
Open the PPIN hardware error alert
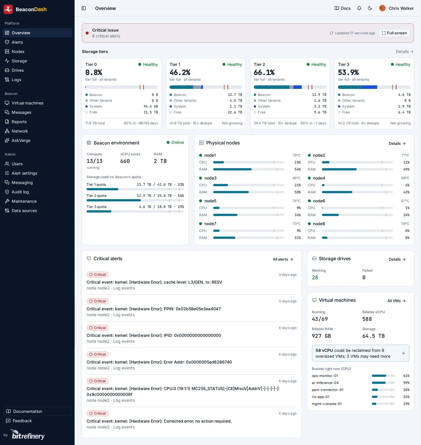click(x=154, y=309)
